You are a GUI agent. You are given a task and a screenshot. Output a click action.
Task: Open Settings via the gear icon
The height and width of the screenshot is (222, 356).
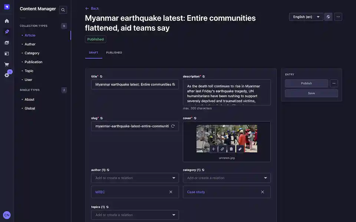[6, 75]
